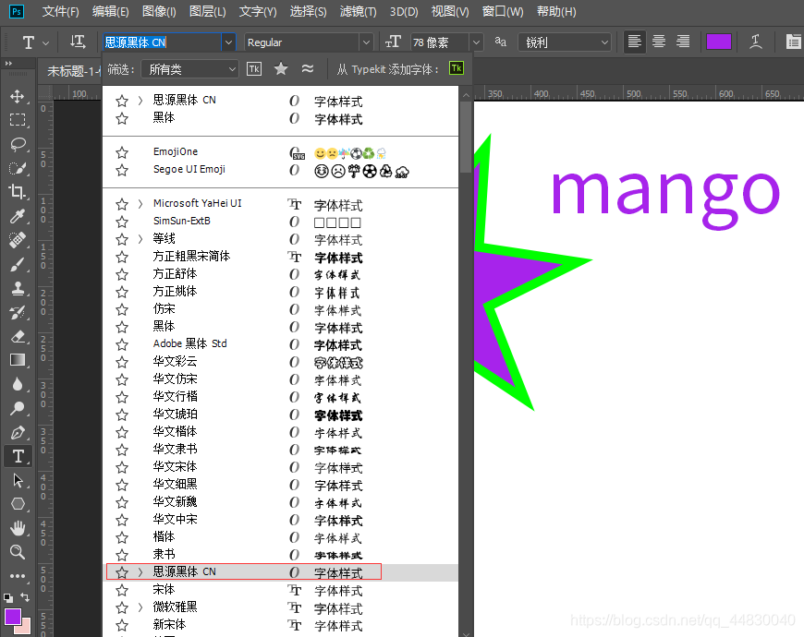Click the 78 像素 font size field
The image size is (804, 637).
440,42
